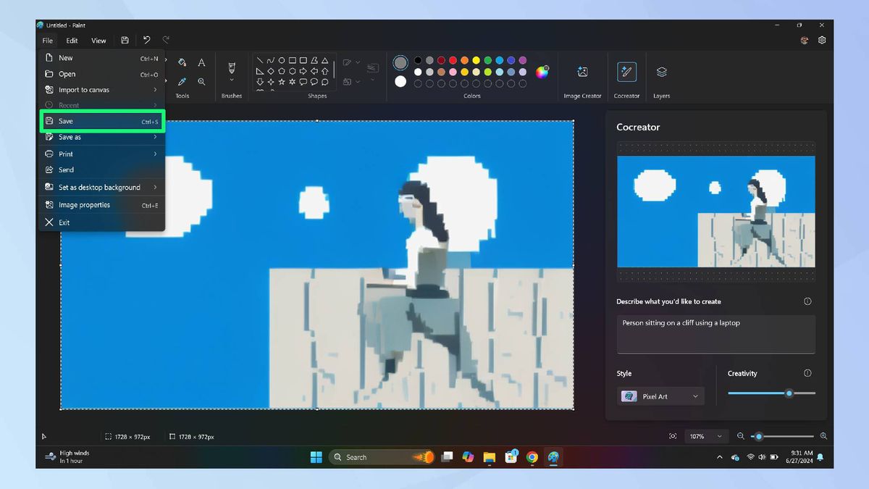869x489 pixels.
Task: Open the Edit menu
Action: pyautogui.click(x=71, y=41)
